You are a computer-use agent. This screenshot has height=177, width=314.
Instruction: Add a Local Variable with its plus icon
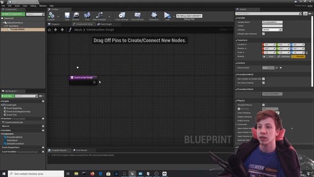pyautogui.click(x=43, y=152)
